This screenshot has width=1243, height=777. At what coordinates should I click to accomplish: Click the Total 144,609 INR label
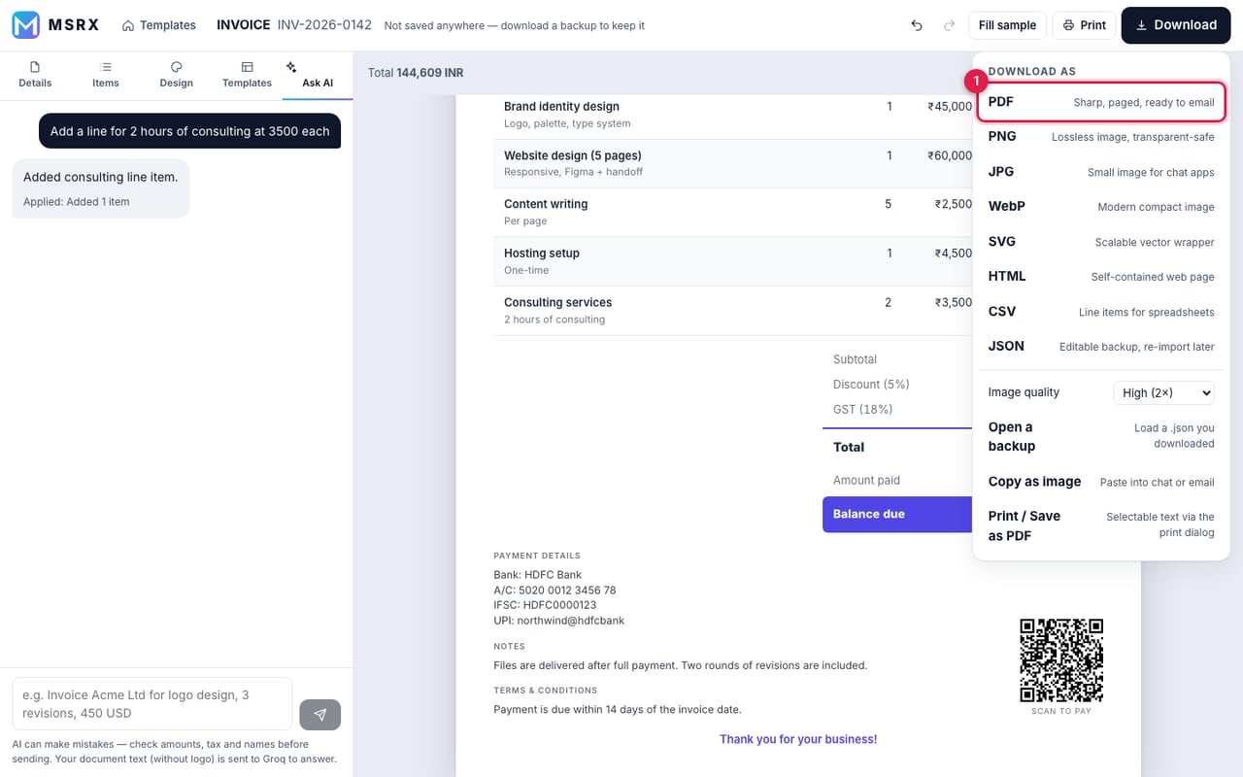(416, 73)
